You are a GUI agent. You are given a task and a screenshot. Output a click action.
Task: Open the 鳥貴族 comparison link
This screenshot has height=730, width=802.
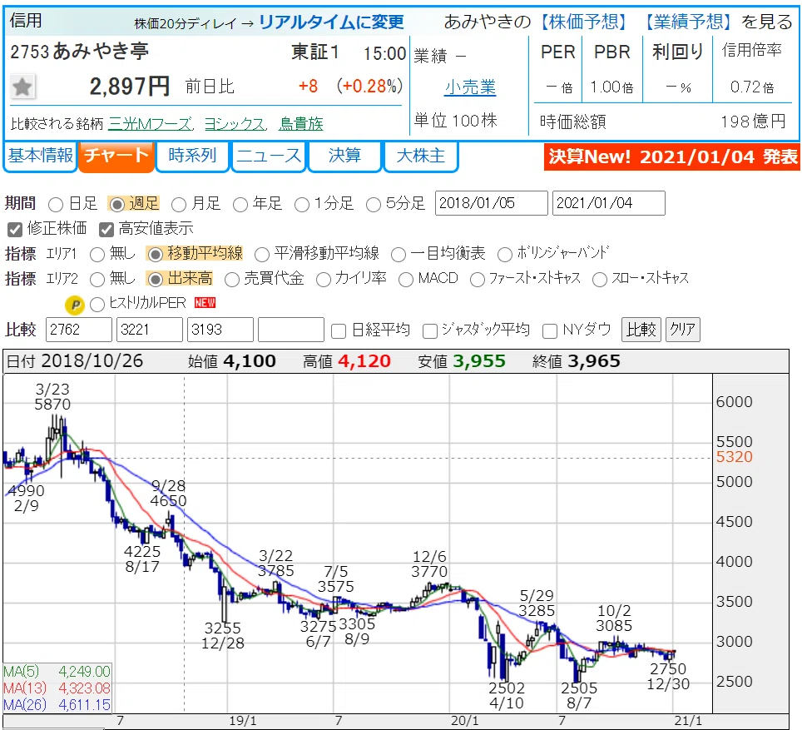301,124
